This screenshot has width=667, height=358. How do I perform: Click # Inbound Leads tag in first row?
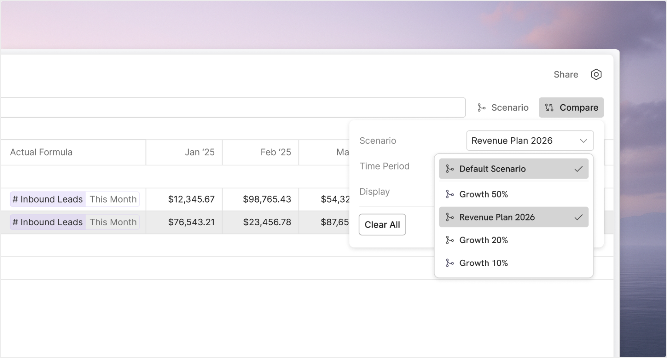[x=48, y=199]
